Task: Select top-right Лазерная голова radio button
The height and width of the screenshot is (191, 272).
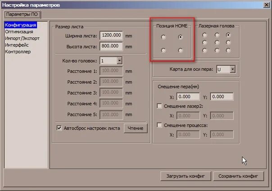Action: (x=228, y=35)
